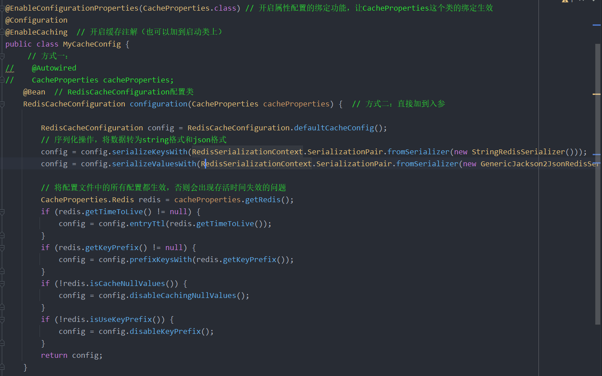Click the '// 方式二：直接加到入参' comment
The image size is (602, 376).
399,104
